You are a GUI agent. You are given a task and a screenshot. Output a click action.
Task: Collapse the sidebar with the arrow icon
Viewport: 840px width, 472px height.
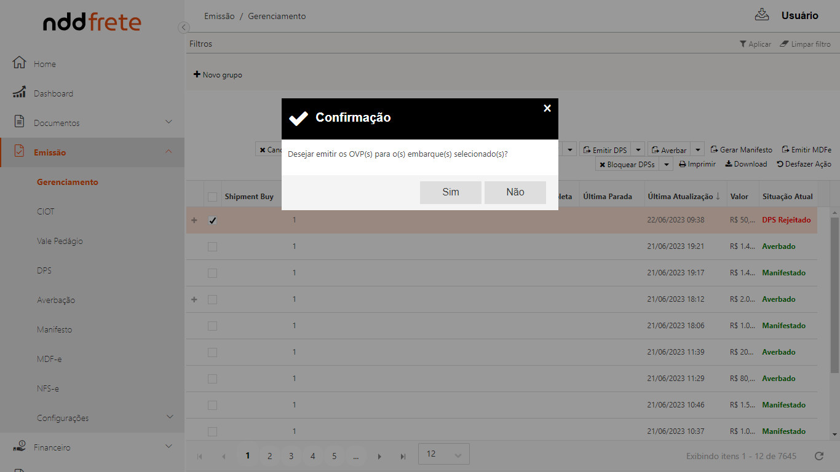click(183, 28)
